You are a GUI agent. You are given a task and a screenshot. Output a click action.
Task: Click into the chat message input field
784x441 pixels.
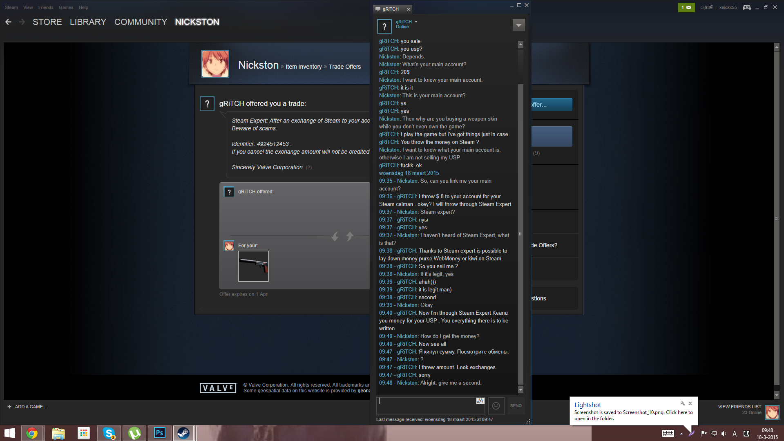(x=430, y=405)
